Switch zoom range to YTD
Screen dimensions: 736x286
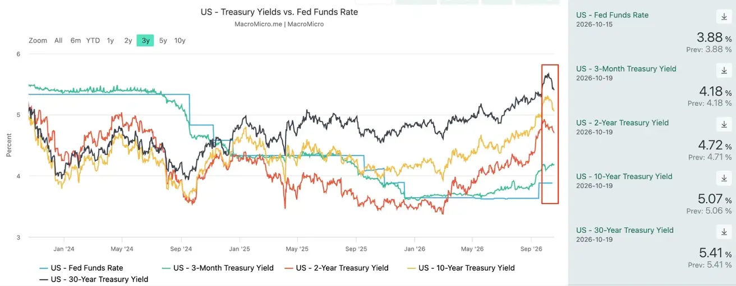pos(93,40)
